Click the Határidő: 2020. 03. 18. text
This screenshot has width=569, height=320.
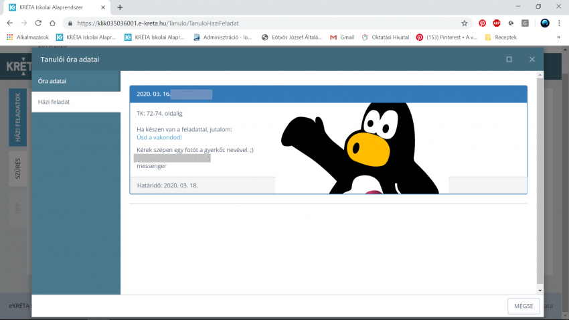click(x=167, y=185)
